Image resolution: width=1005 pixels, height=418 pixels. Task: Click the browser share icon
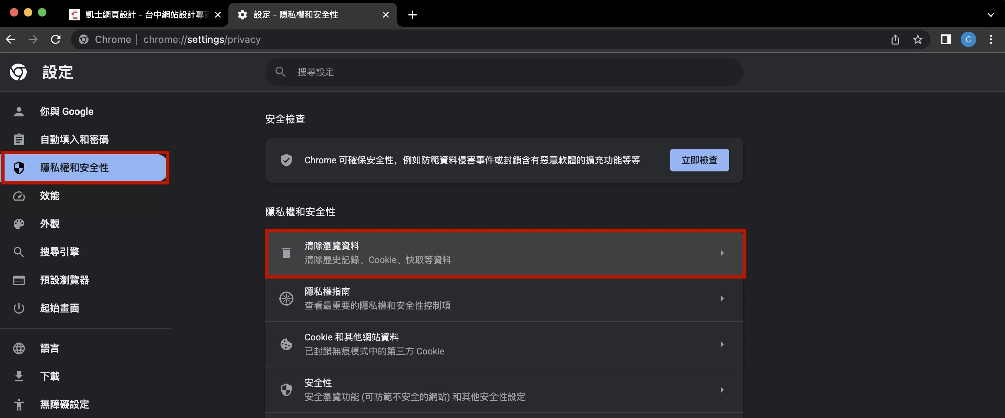(895, 39)
